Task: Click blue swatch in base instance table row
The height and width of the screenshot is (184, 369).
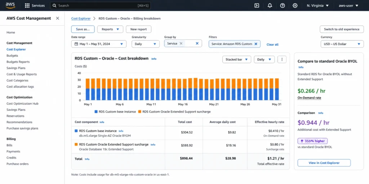Action: coord(76,131)
